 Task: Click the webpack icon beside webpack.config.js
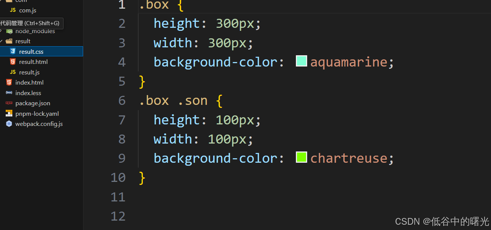pyautogui.click(x=9, y=124)
